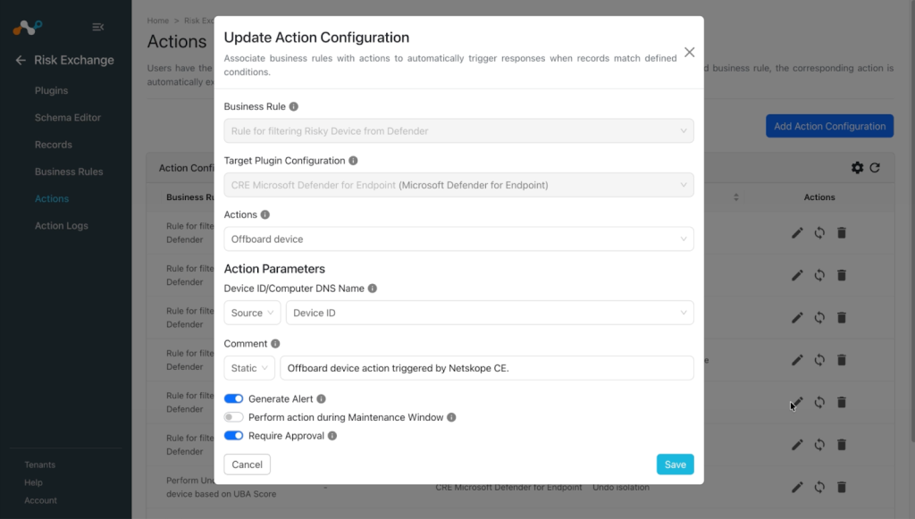Viewport: 915px width, 519px height.
Task: Click the Home breadcrumb link
Action: click(157, 21)
